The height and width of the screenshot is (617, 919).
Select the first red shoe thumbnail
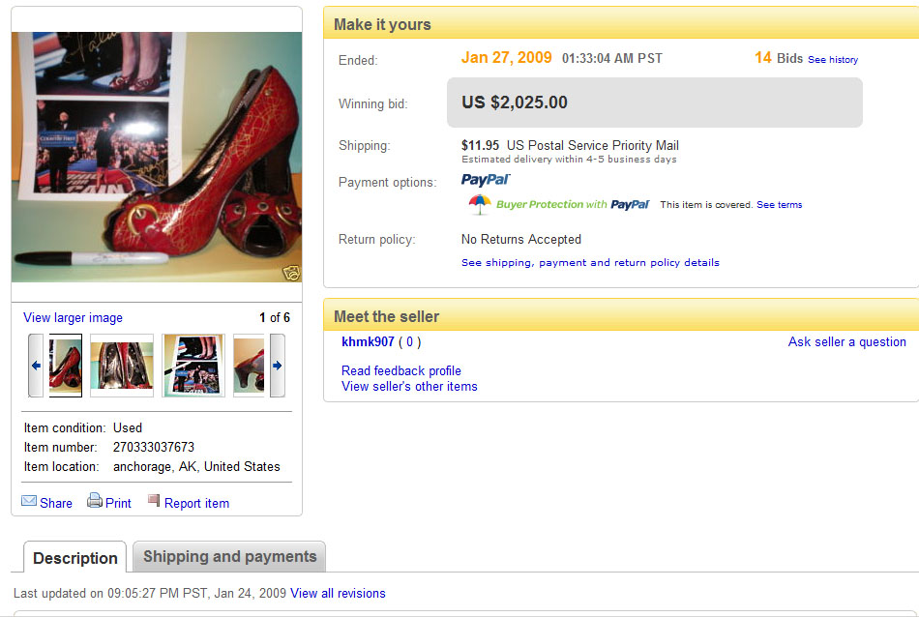coord(66,366)
